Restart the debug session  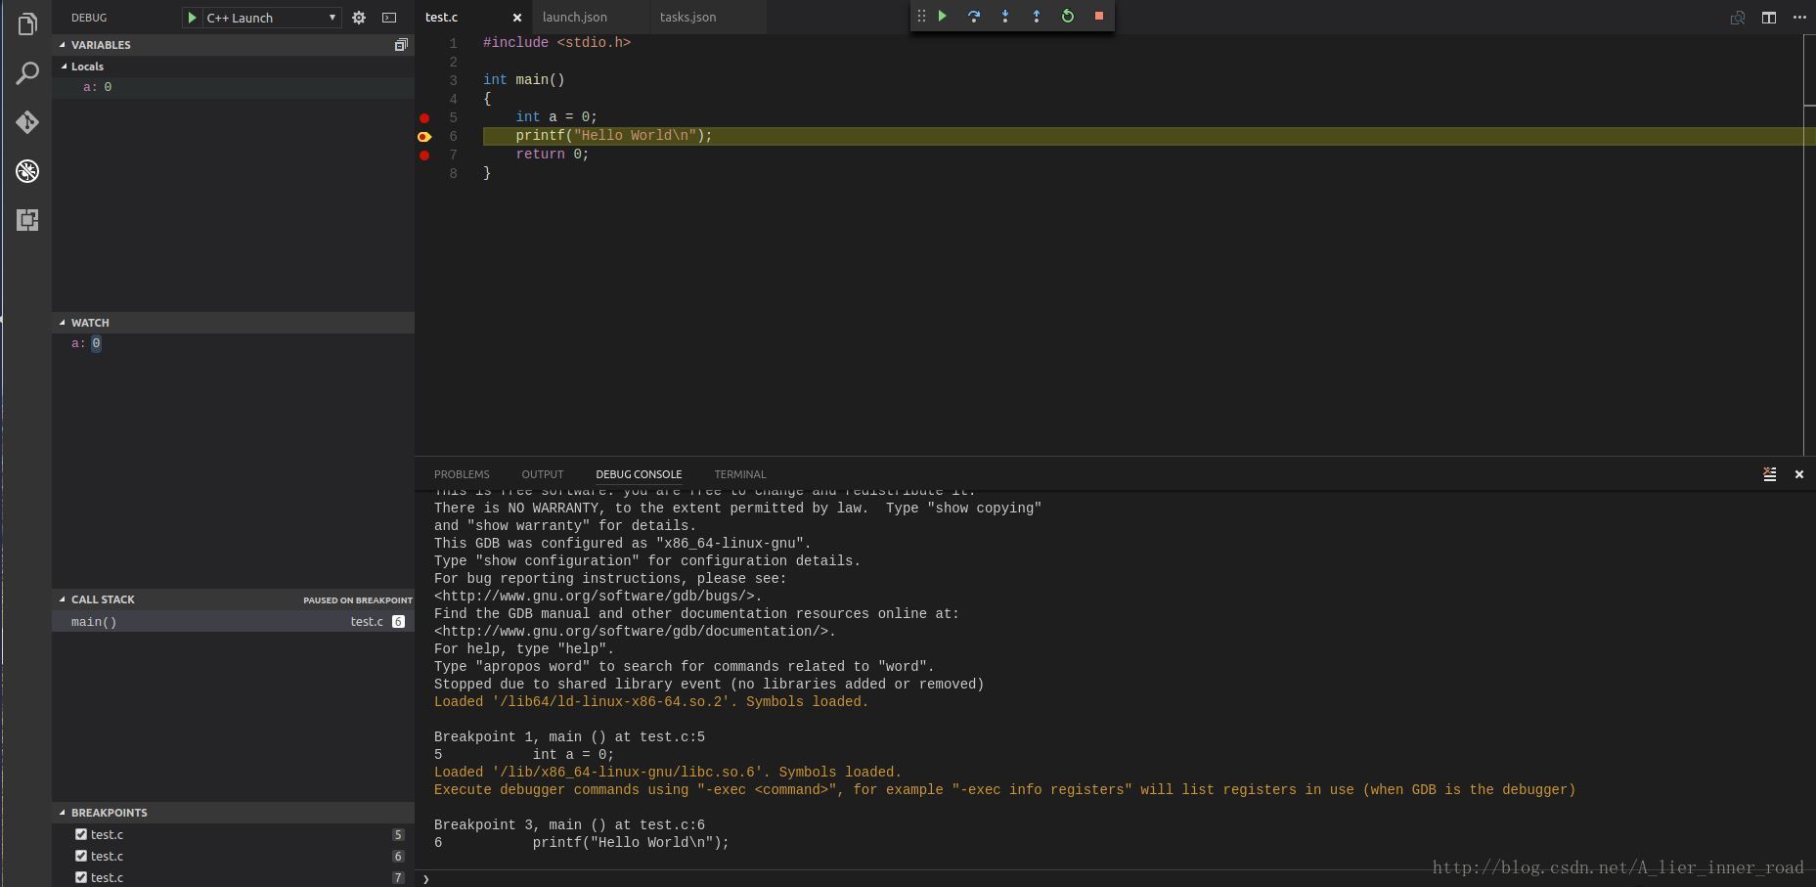[1068, 16]
